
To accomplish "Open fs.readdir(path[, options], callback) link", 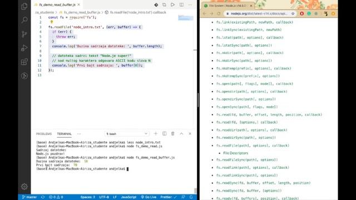I will 251,130.
